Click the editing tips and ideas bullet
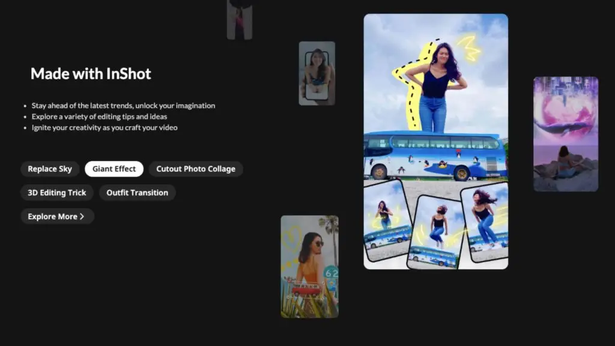Image resolution: width=615 pixels, height=346 pixels. point(100,117)
